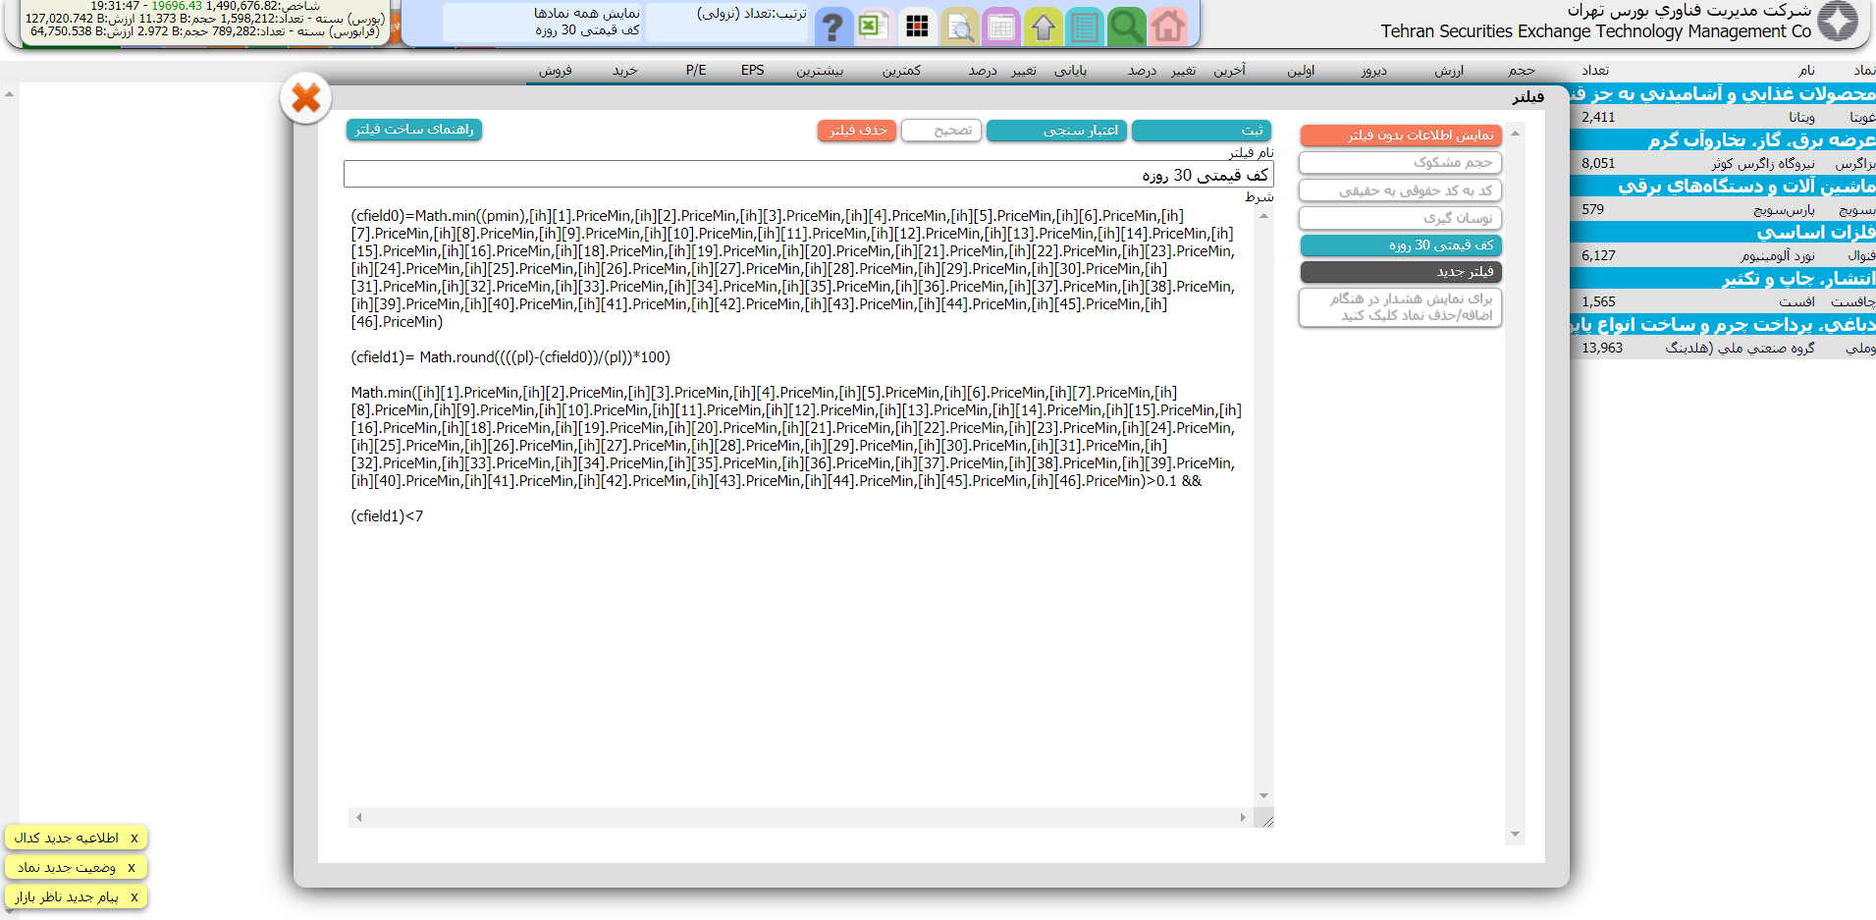Click the 'حذف فیلتر' delete button

857,131
